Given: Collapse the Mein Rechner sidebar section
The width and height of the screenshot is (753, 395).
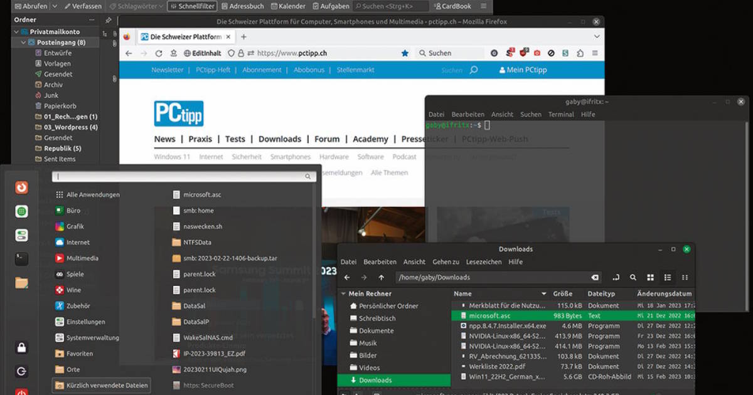Looking at the screenshot, I should [x=343, y=293].
